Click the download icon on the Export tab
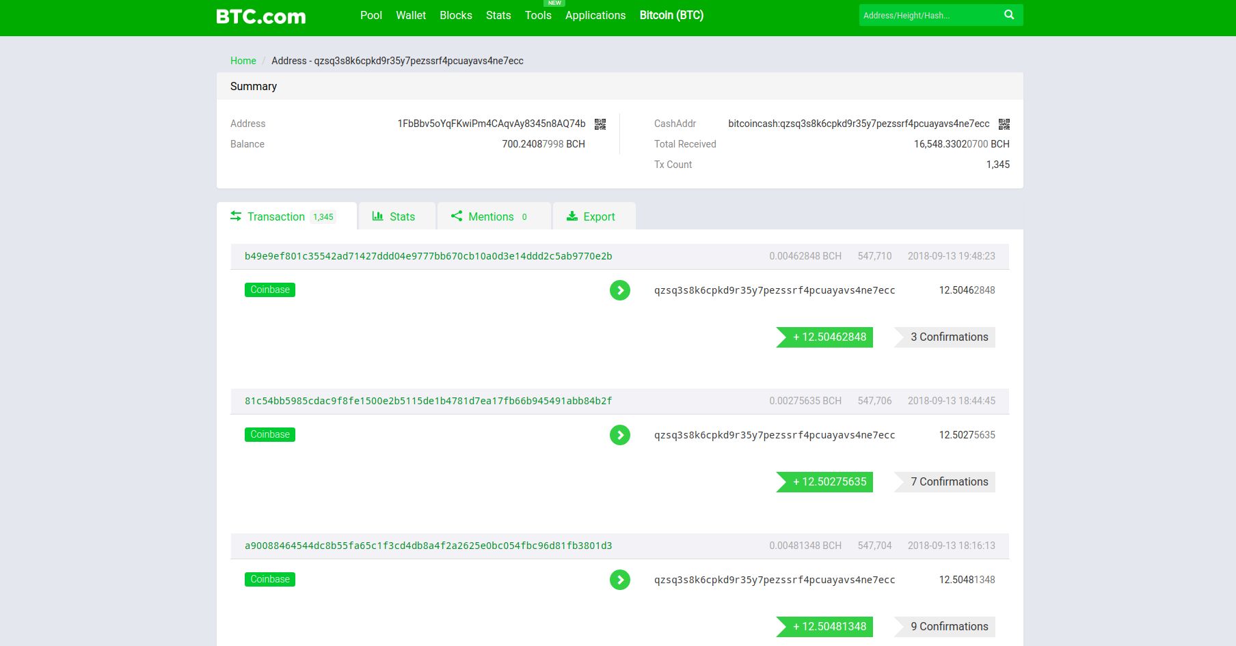The height and width of the screenshot is (646, 1236). pyautogui.click(x=572, y=216)
